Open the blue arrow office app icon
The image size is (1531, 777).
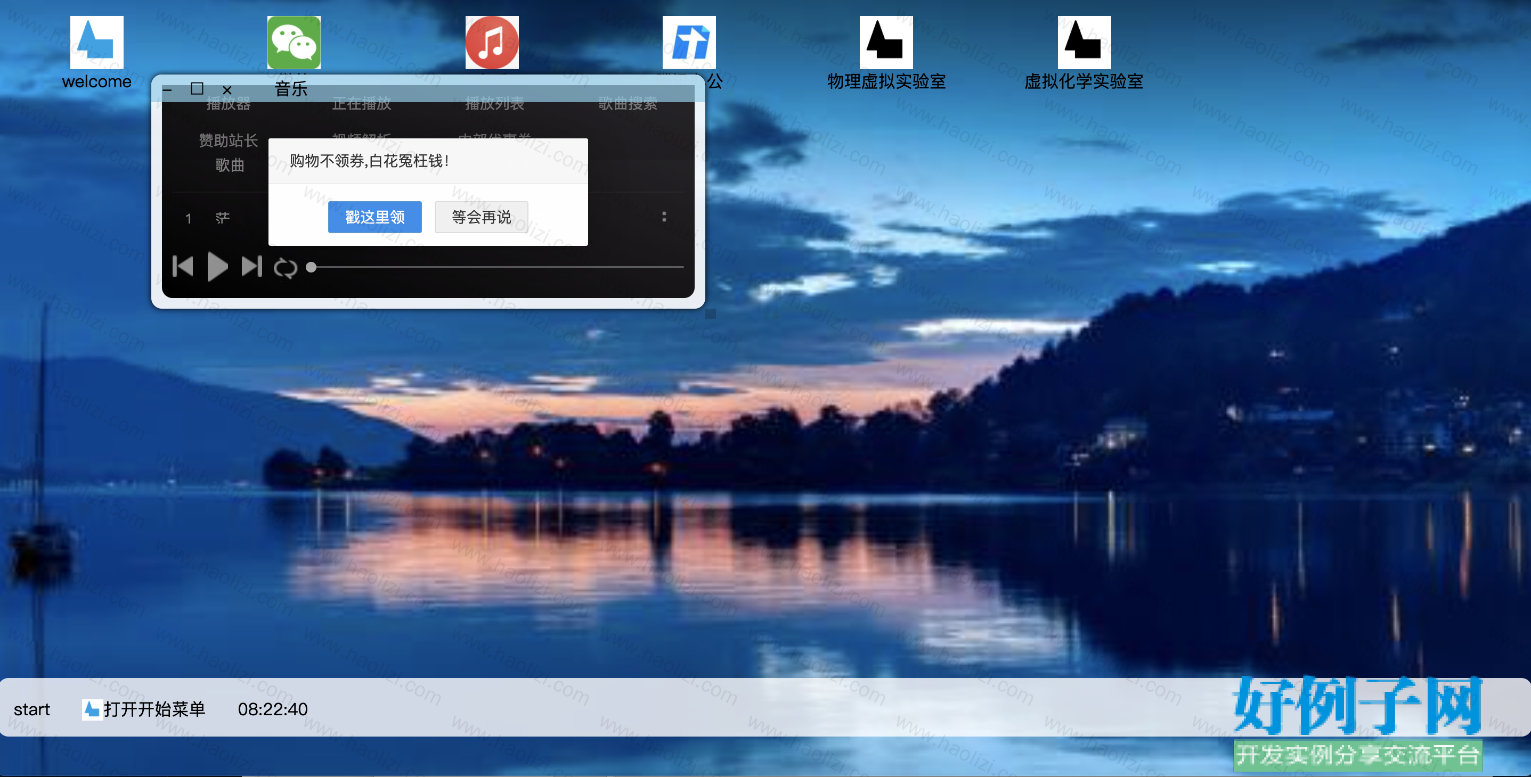[x=689, y=43]
